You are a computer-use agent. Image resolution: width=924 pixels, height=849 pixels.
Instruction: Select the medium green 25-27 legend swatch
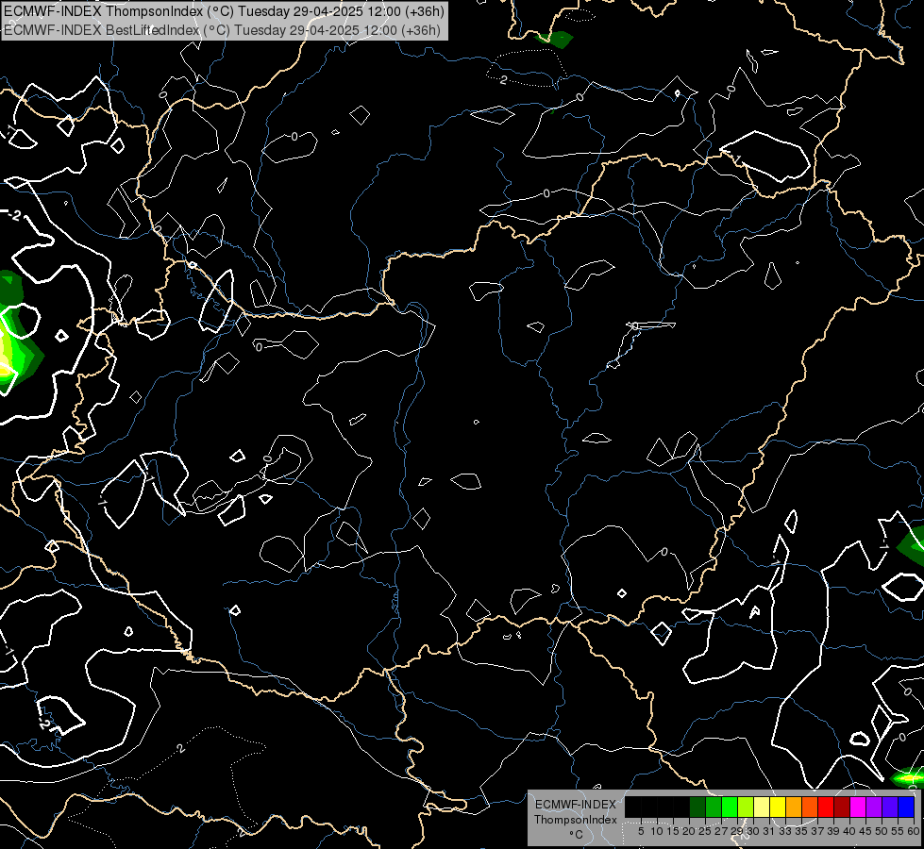coord(714,807)
